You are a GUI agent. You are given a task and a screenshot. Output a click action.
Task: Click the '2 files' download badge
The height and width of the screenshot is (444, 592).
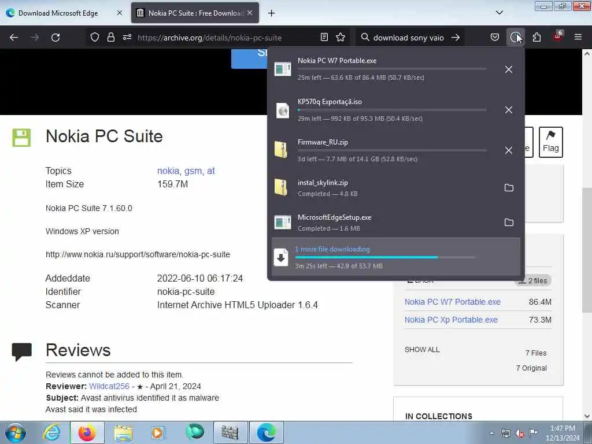[x=533, y=281]
